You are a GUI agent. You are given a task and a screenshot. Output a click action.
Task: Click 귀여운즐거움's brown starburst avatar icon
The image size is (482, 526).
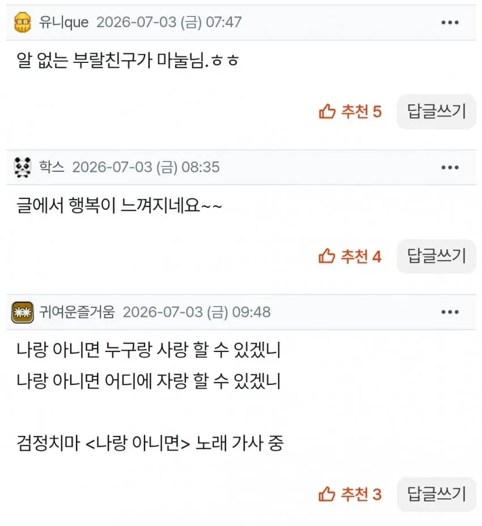click(x=23, y=312)
